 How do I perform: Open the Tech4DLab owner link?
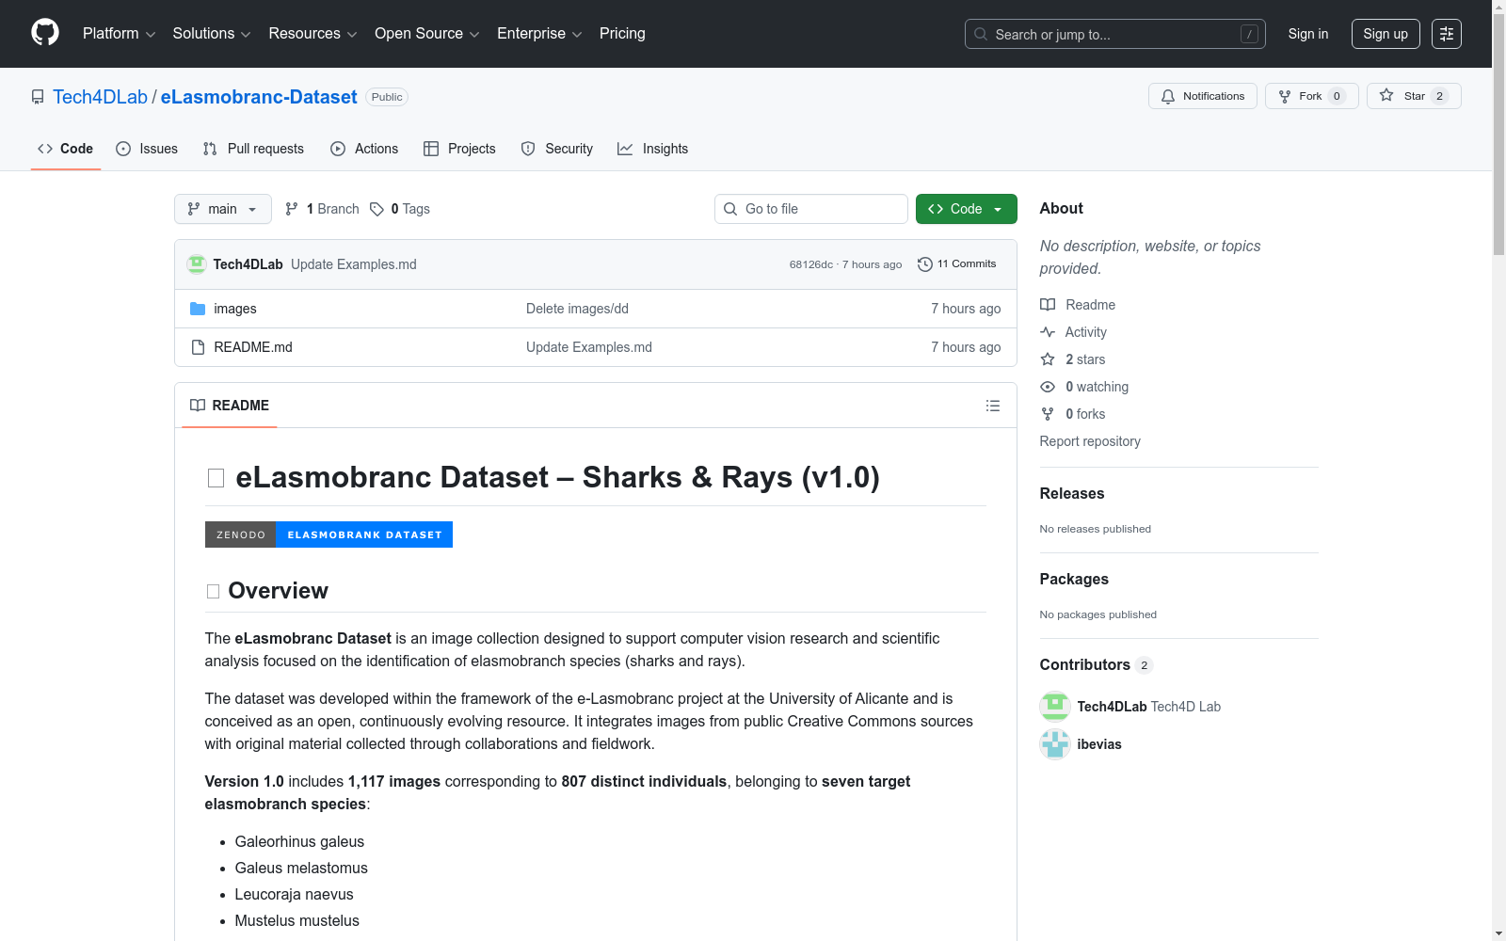(x=100, y=97)
